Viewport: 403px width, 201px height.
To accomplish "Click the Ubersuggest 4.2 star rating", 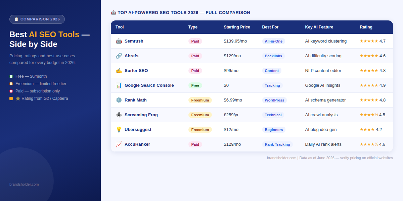I will (x=371, y=130).
